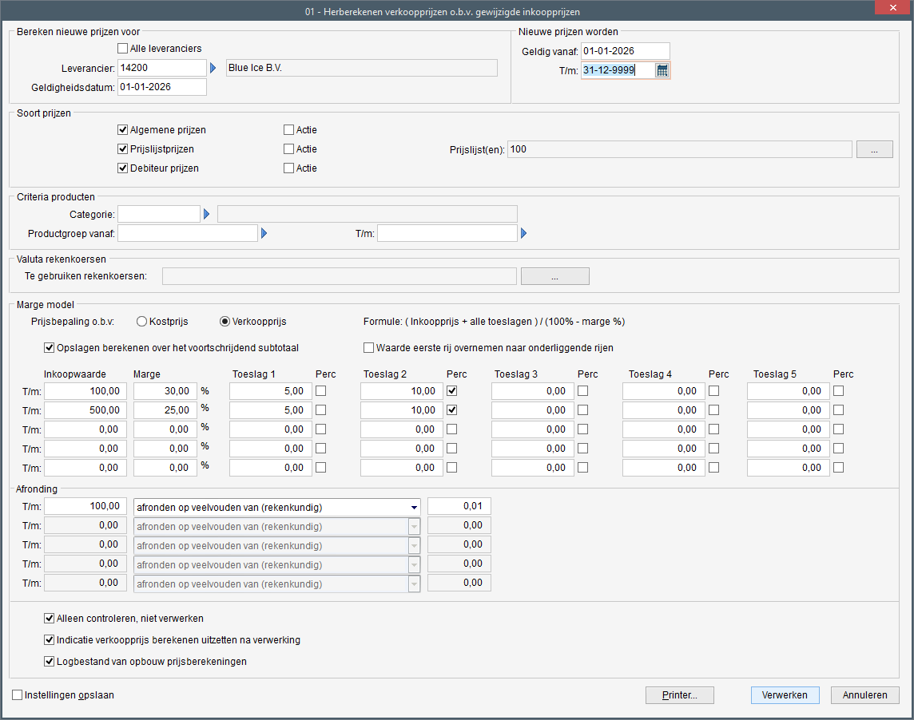Select the Kostprijs radio button
This screenshot has height=720, width=914.
(x=142, y=322)
